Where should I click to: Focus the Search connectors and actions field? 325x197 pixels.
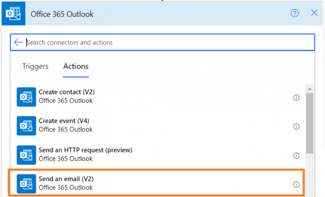pyautogui.click(x=162, y=42)
